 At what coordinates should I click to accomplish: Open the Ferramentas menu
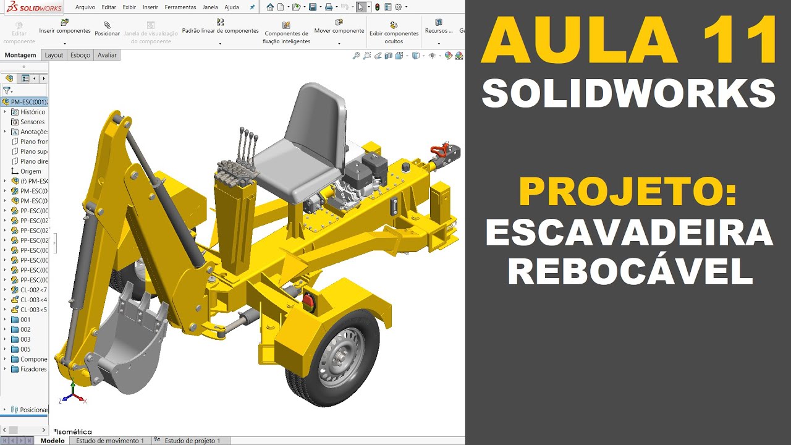tap(180, 7)
